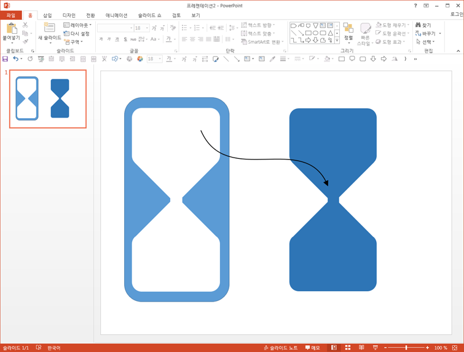Click the Format Painter brush icon
464x352 pixels.
pyautogui.click(x=25, y=41)
